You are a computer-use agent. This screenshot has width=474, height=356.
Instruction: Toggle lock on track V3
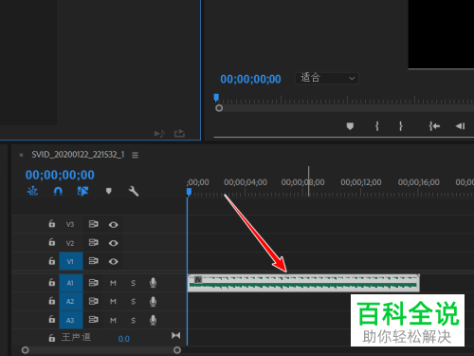coord(52,224)
